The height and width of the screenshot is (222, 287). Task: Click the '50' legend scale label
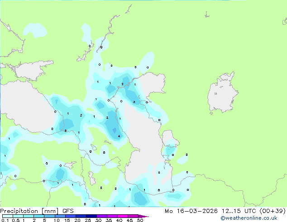[140, 220]
